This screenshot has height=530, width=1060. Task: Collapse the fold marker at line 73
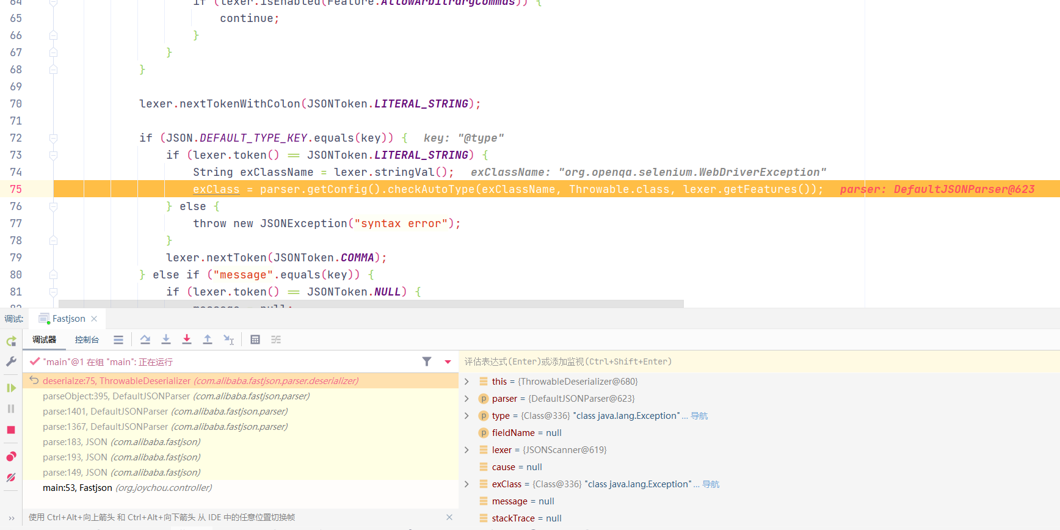click(x=53, y=155)
